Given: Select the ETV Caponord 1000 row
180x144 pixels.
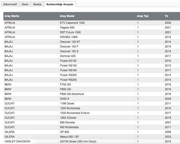Looking at the screenshot, I should click(92, 23).
